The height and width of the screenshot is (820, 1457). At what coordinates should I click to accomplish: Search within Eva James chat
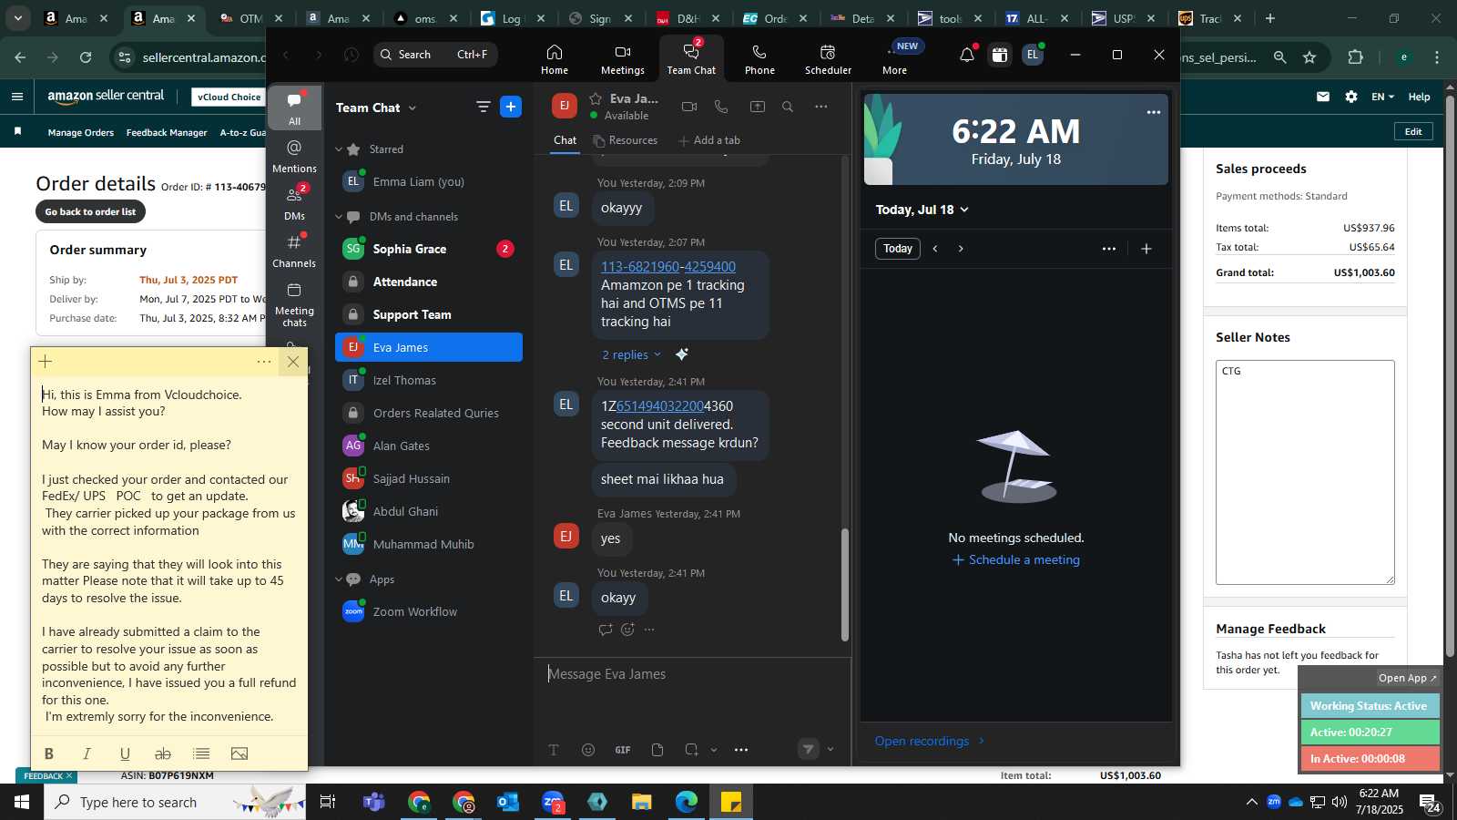tap(788, 107)
